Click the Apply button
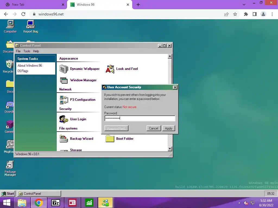 [169, 128]
